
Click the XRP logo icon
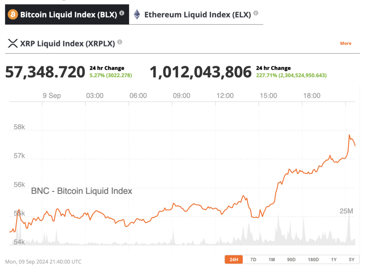pos(13,44)
